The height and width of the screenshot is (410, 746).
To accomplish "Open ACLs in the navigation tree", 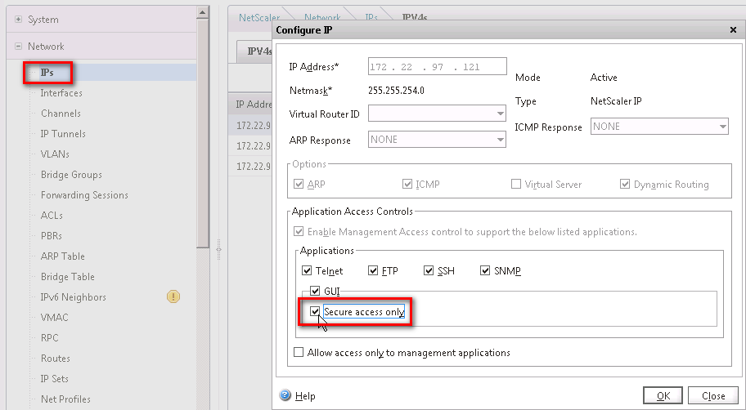I will click(52, 216).
